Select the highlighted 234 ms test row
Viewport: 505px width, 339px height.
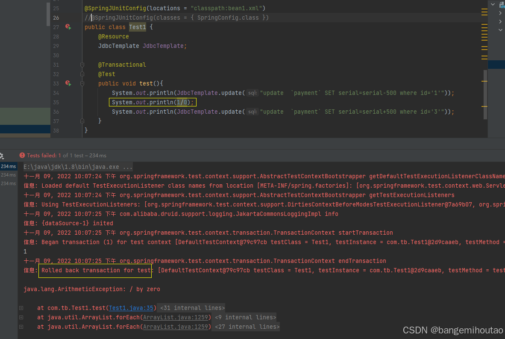(9, 166)
